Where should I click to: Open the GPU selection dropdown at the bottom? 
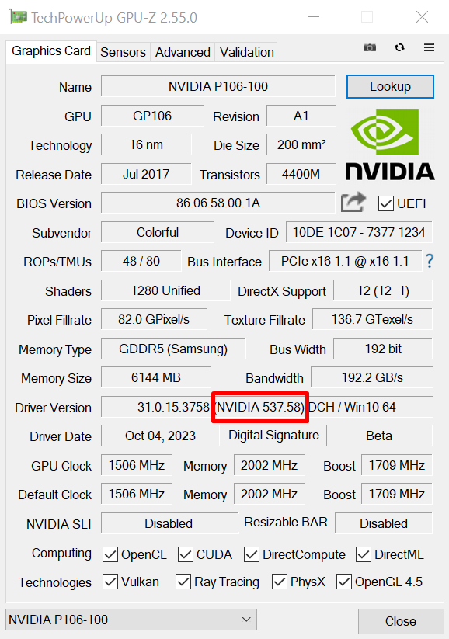[131, 620]
